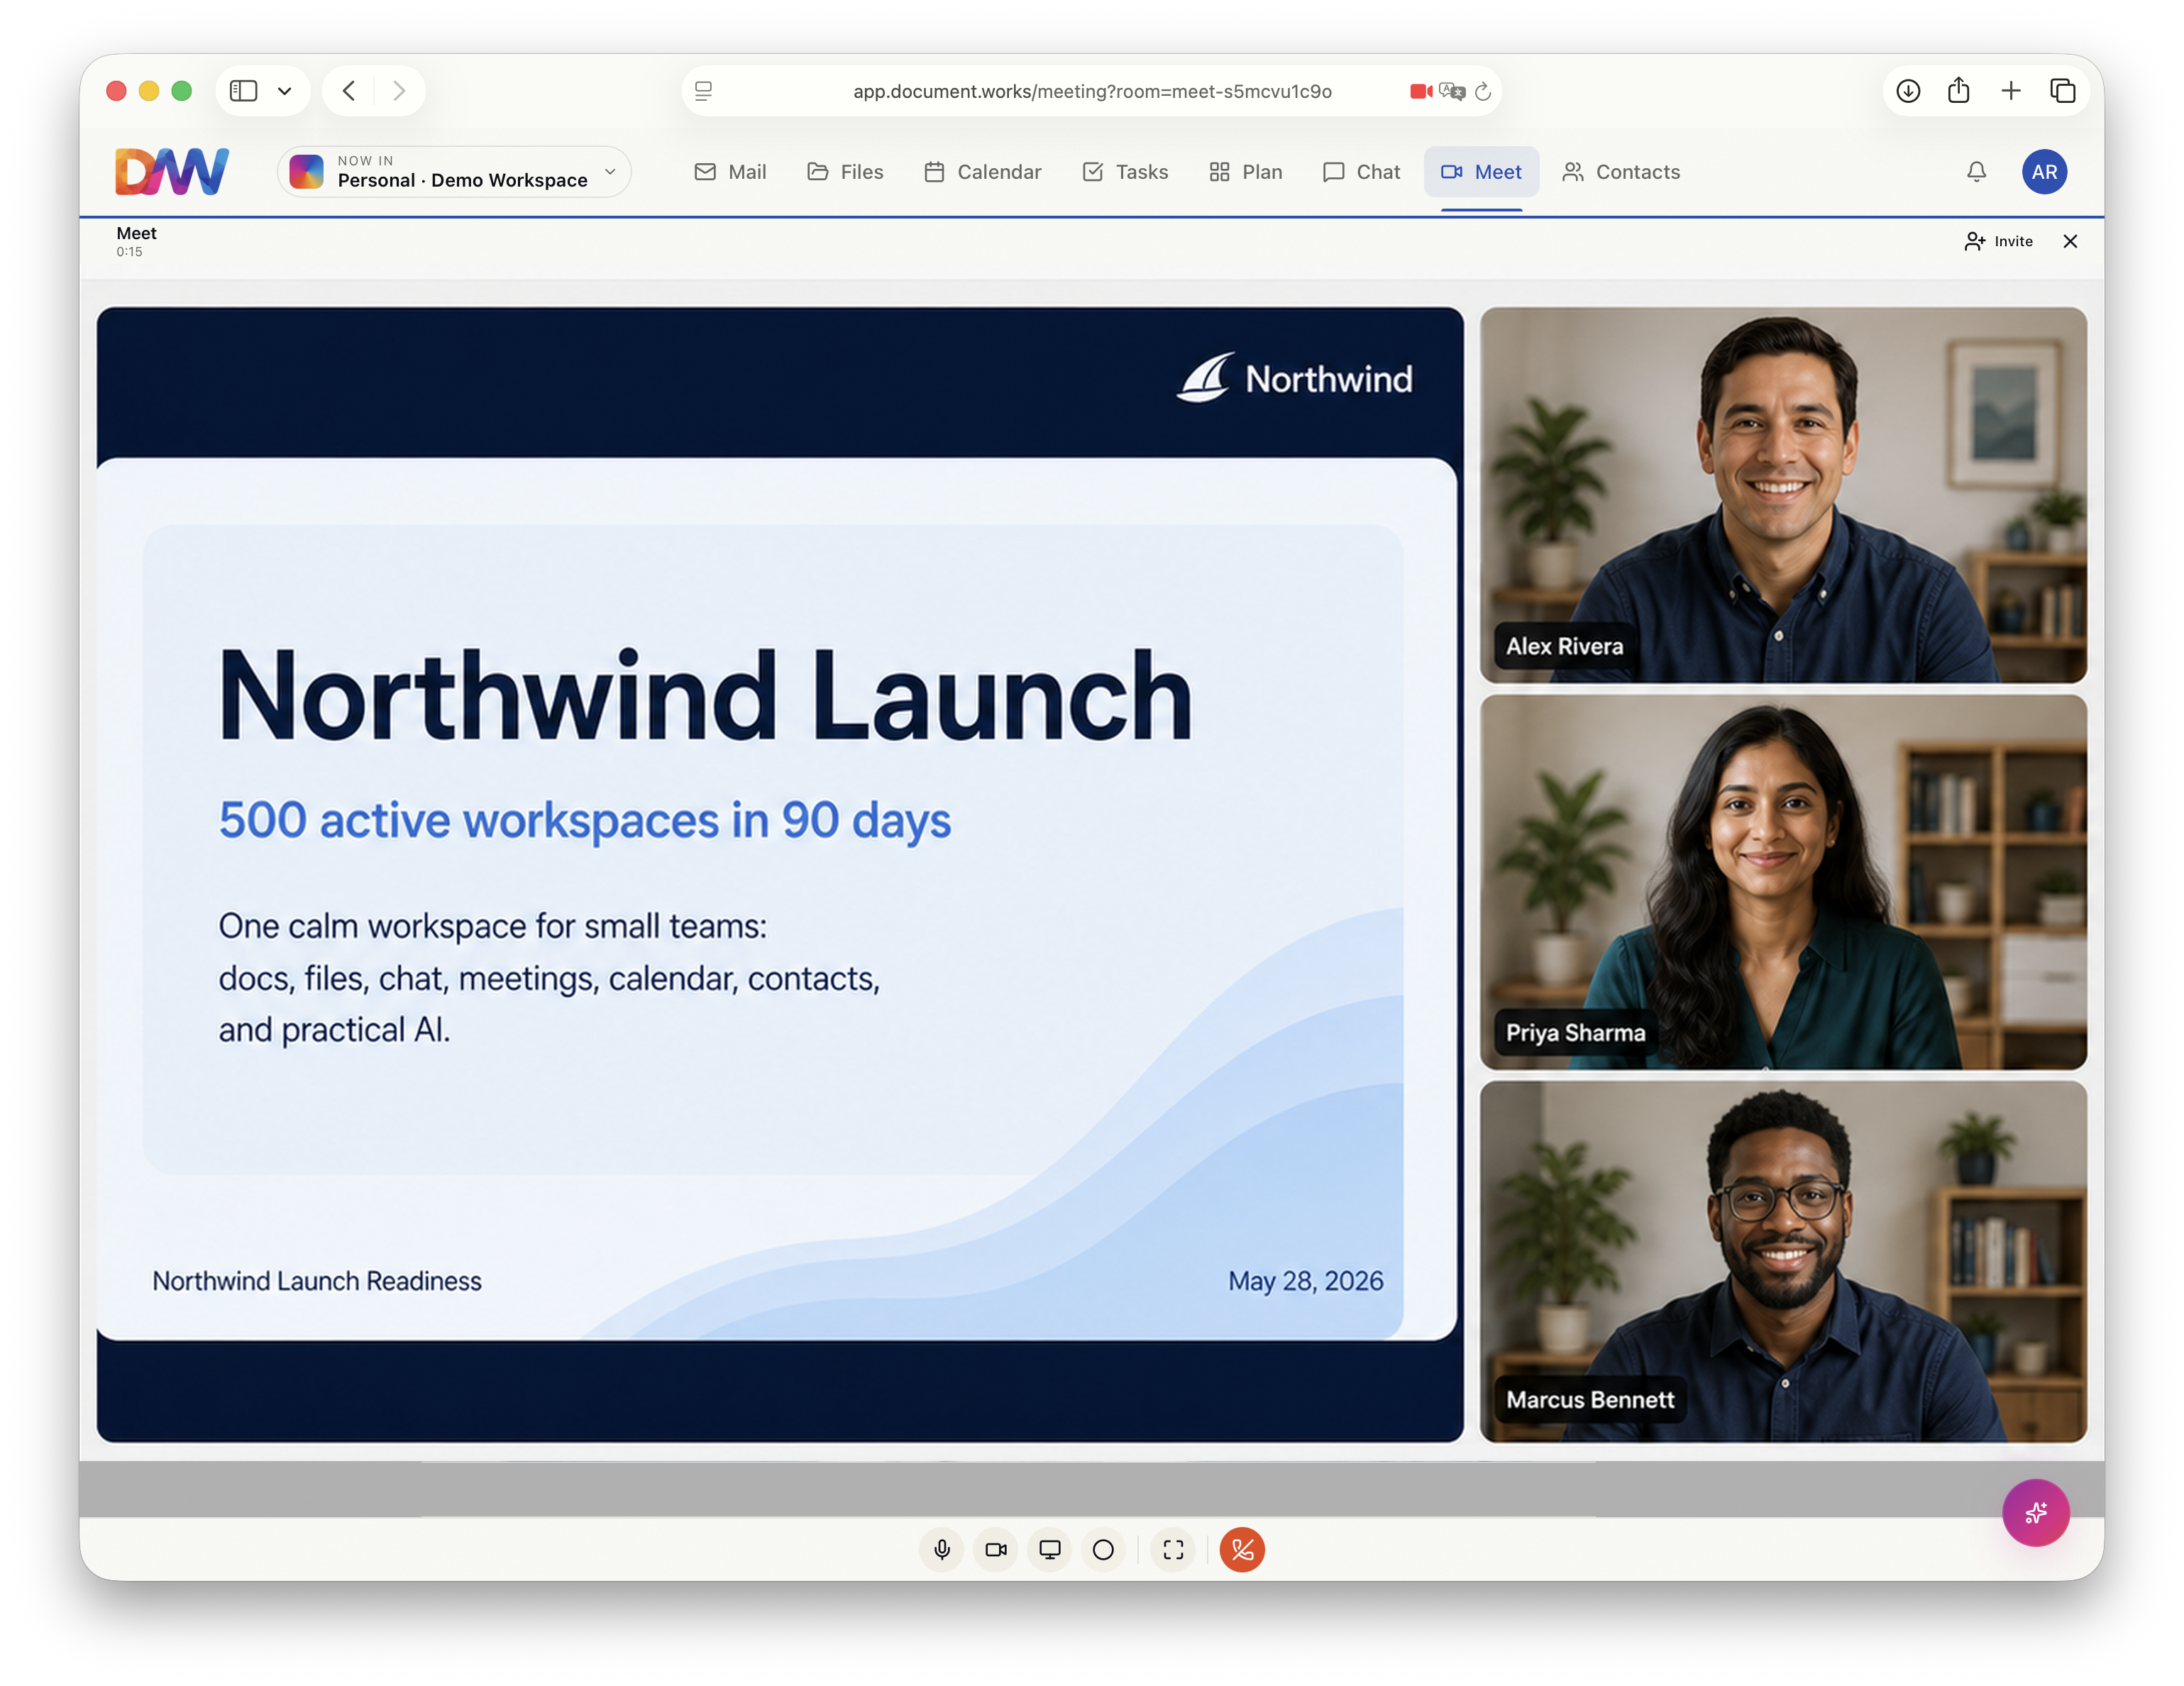Screen dimensions: 2184x1686
Task: Go to the Contacts tab
Action: [1621, 172]
